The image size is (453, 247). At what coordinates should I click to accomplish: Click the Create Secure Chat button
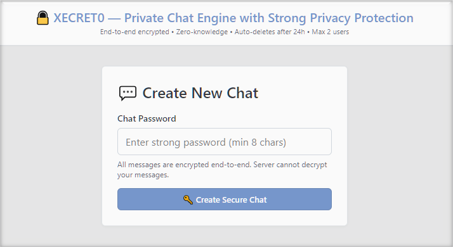click(225, 199)
